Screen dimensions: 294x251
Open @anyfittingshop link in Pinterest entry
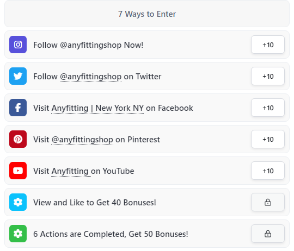click(82, 140)
